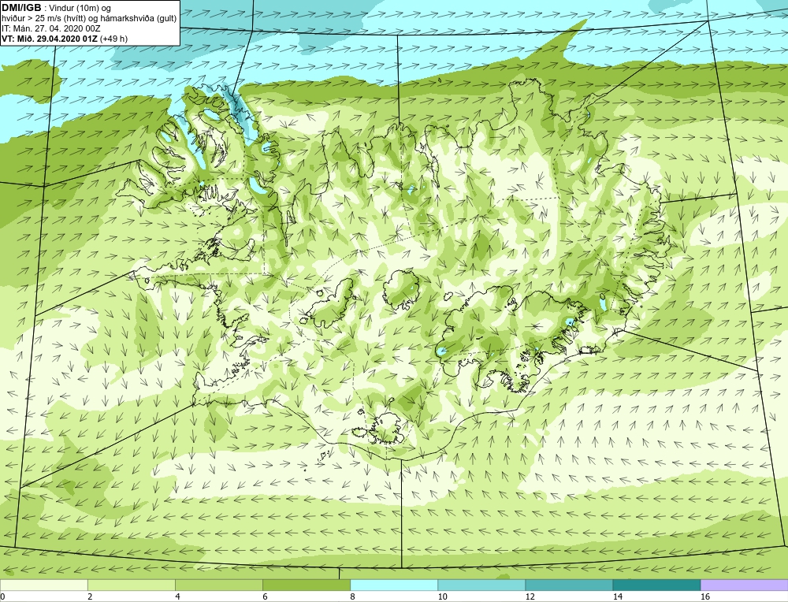
Task: Click the 0–2 m/s palest legend swatch
Action: pyautogui.click(x=43, y=585)
